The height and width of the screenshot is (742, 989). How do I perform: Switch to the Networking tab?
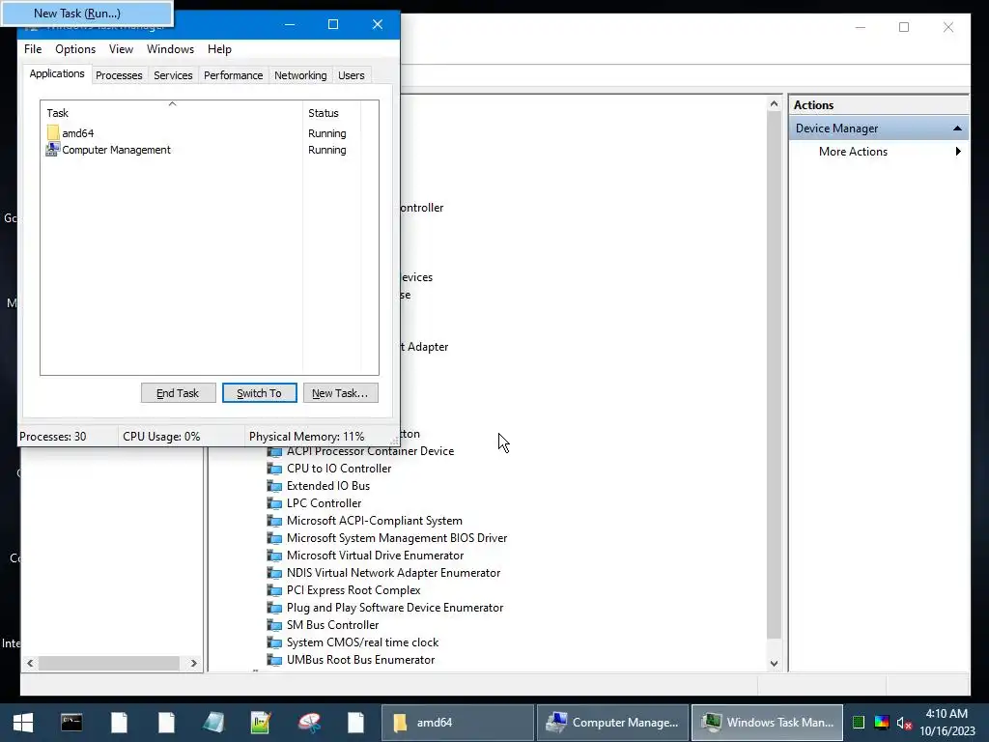[x=300, y=75]
